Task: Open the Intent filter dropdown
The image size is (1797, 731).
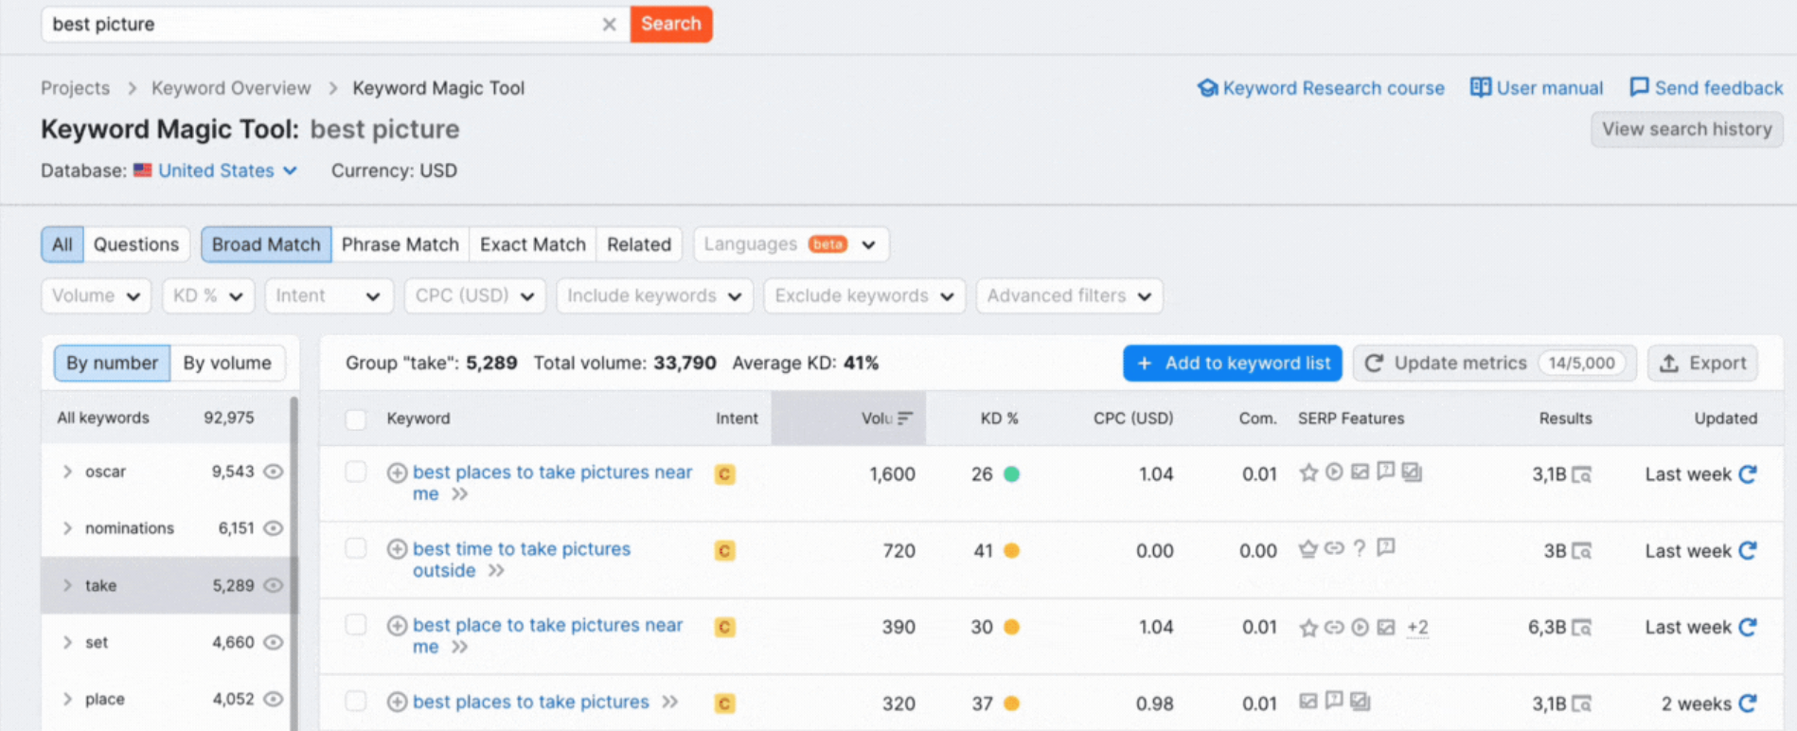Action: 329,295
